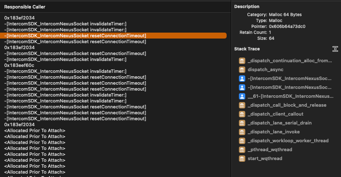Click the Size value 64
This screenshot has width=341, height=177.
pos(272,38)
